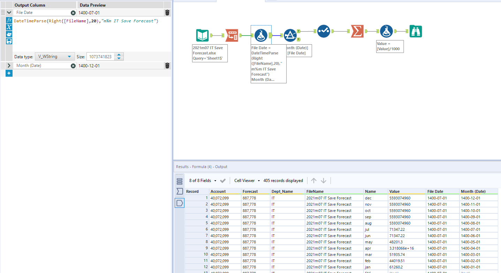Image resolution: width=501 pixels, height=273 pixels.
Task: Click the save expression icon
Action: coord(9,41)
